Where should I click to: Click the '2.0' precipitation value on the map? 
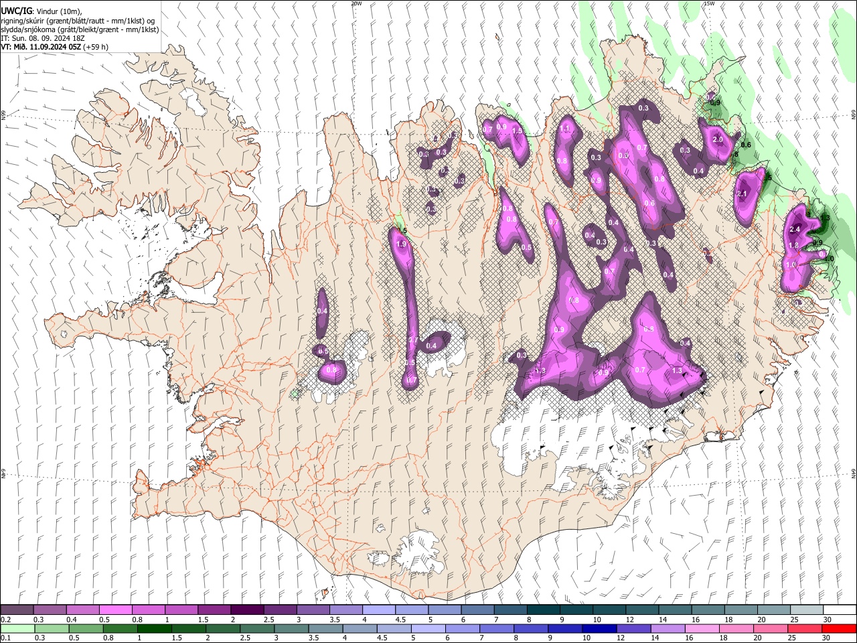click(x=718, y=140)
